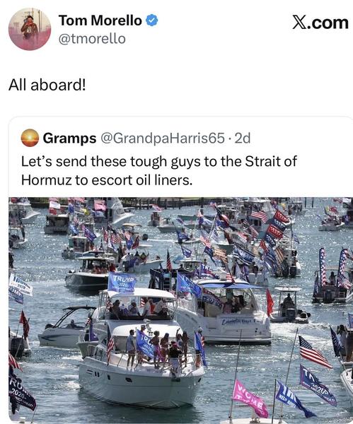Image resolution: width=353 pixels, height=424 pixels.
Task: Click the Gramps display name
Action: coord(69,139)
